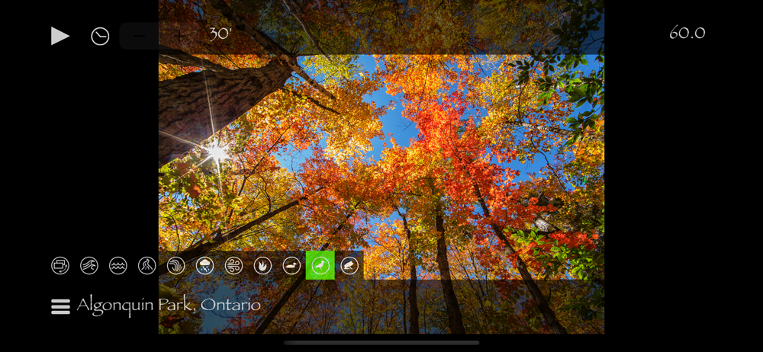Toggle the campfire flame sound icon
The width and height of the screenshot is (763, 352).
coord(262,265)
